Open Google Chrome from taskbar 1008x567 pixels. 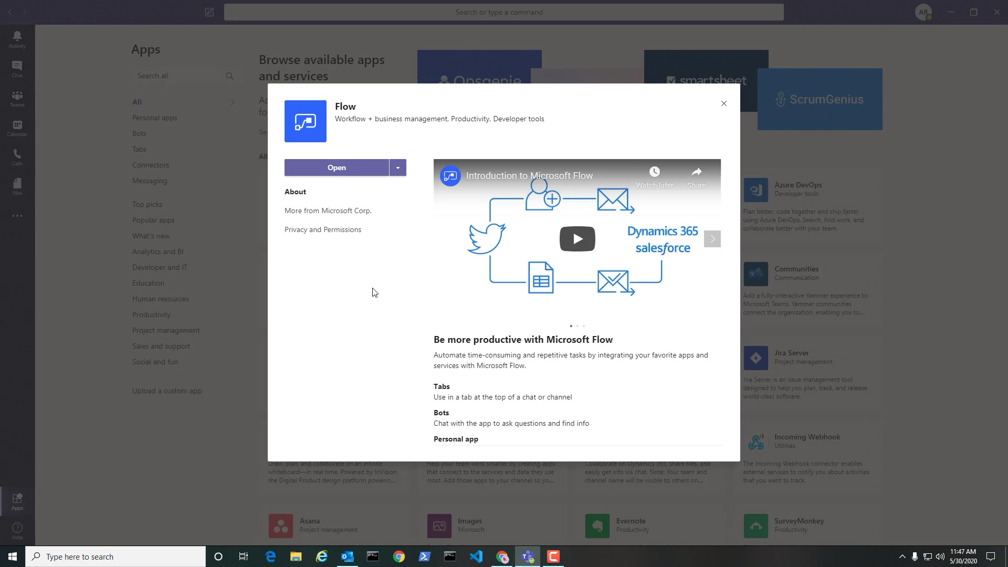click(x=399, y=556)
